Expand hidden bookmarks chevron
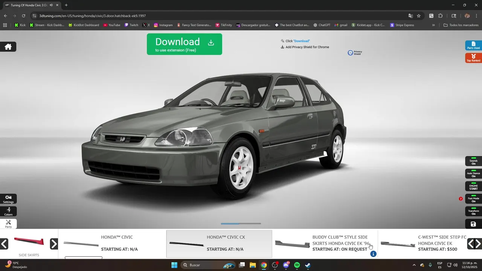The width and height of the screenshot is (482, 271). (433, 25)
